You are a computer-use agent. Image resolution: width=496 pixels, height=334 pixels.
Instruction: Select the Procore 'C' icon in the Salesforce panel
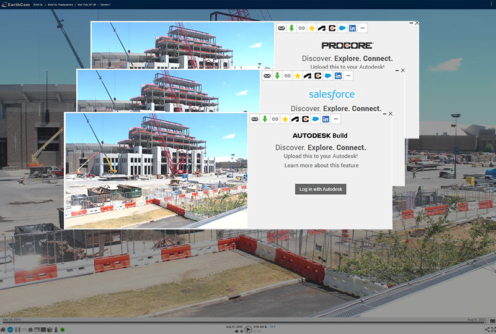318,75
